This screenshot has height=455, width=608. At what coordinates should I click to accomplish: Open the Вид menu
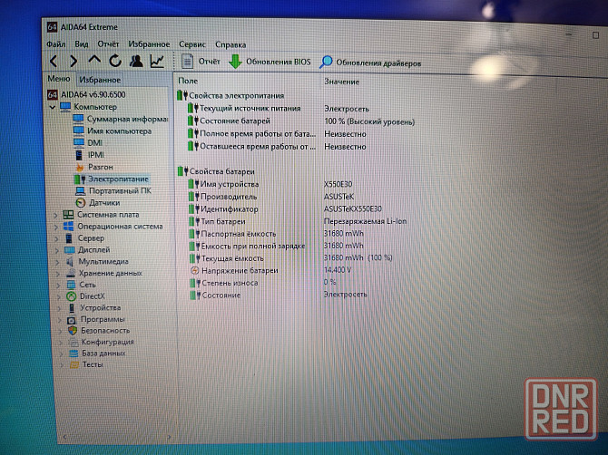[82, 44]
